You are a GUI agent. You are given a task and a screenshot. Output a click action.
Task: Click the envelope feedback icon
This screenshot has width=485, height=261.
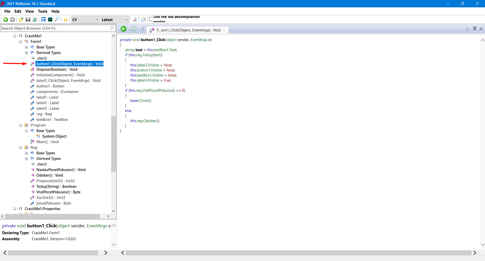(143, 20)
